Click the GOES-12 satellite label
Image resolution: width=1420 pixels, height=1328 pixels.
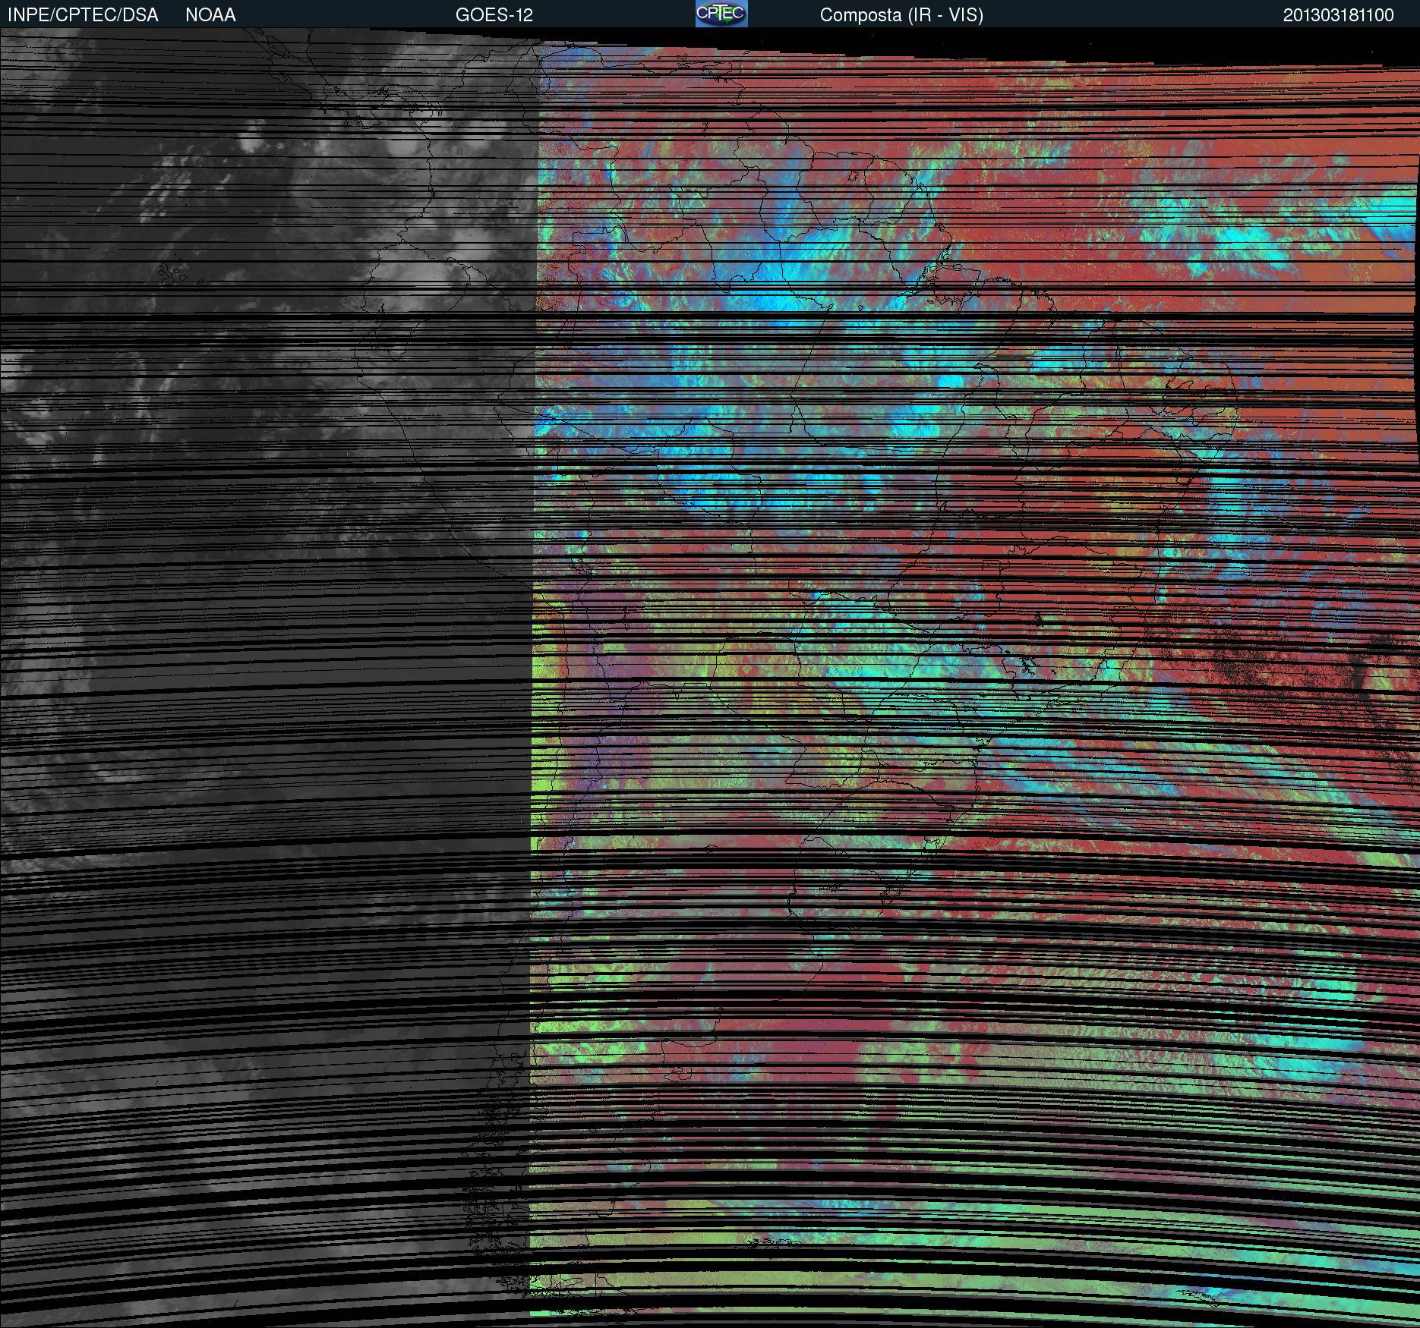click(494, 15)
